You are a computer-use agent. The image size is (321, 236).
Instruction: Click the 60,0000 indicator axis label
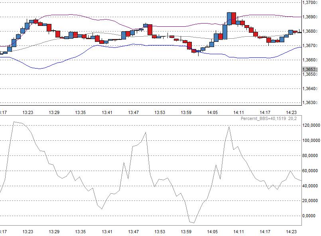tap(311, 171)
